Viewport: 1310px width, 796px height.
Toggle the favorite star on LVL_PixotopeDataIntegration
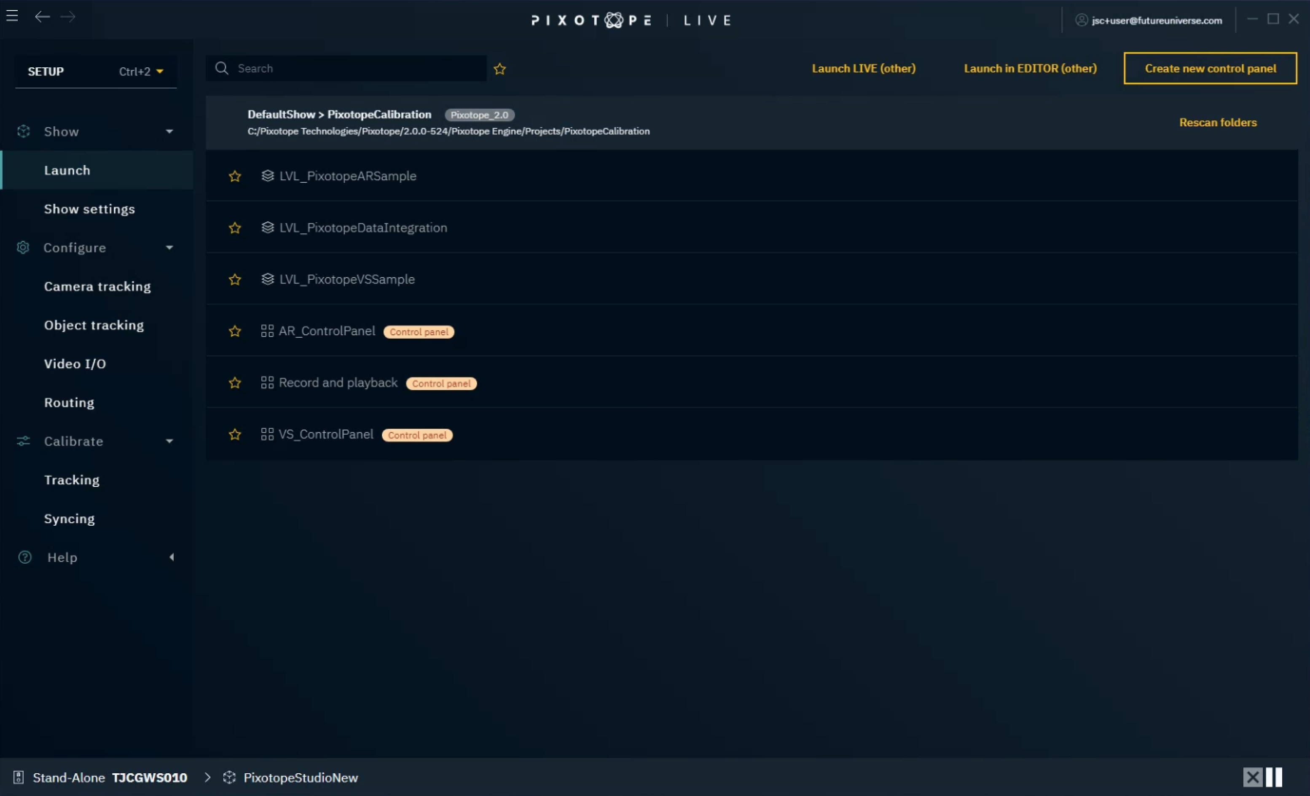coord(235,227)
